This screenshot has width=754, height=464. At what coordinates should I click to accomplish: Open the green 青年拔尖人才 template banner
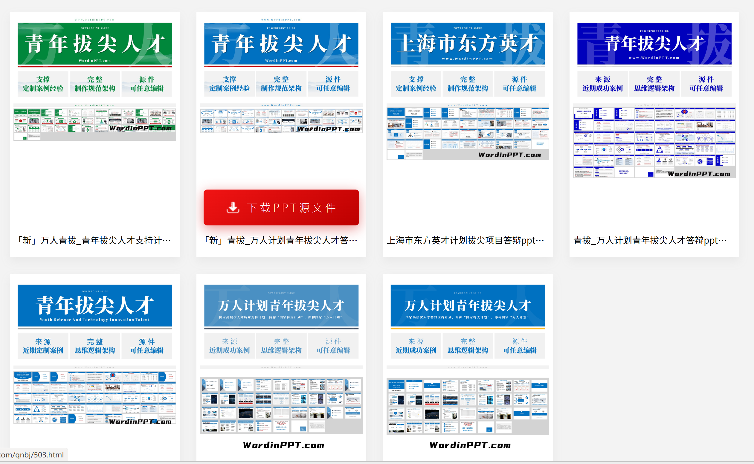coord(94,44)
